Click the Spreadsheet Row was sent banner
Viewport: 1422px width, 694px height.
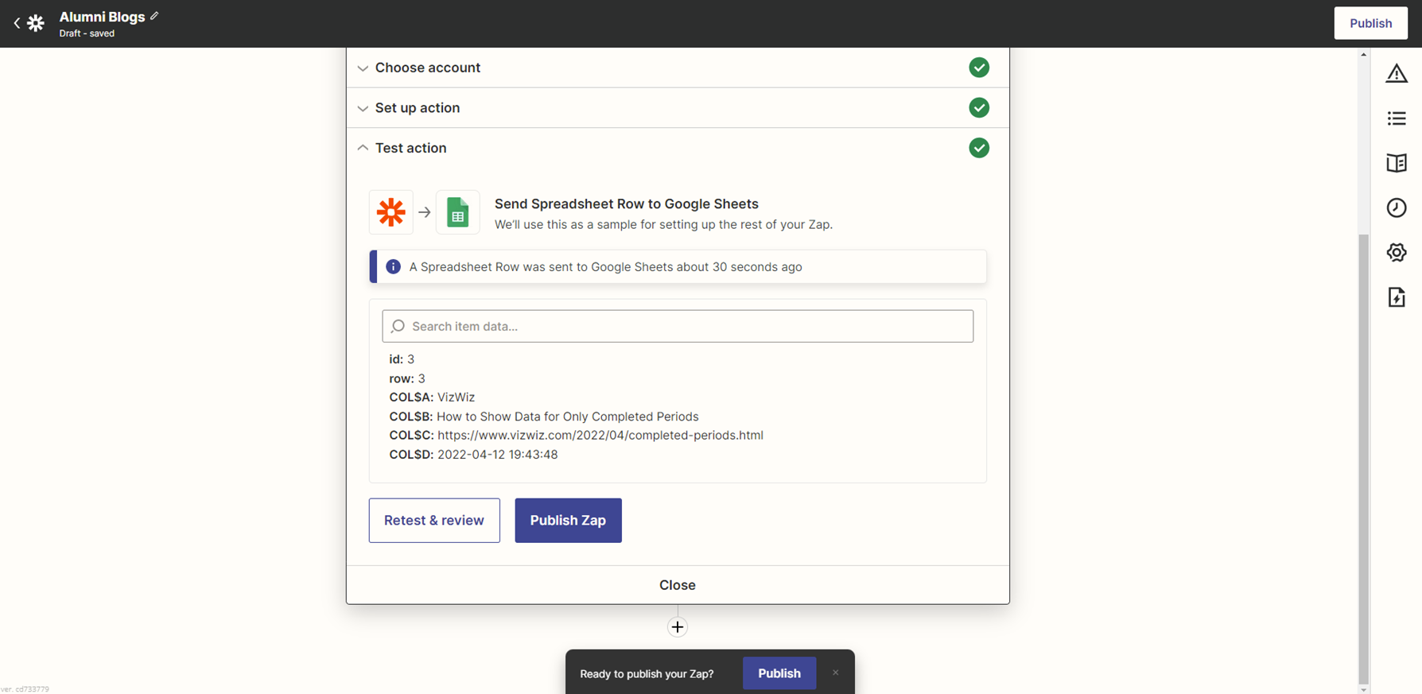678,266
